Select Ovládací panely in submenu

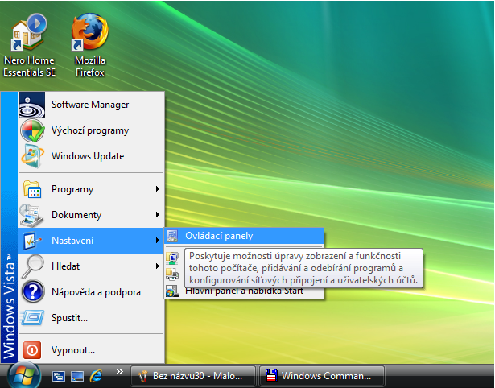pyautogui.click(x=245, y=236)
